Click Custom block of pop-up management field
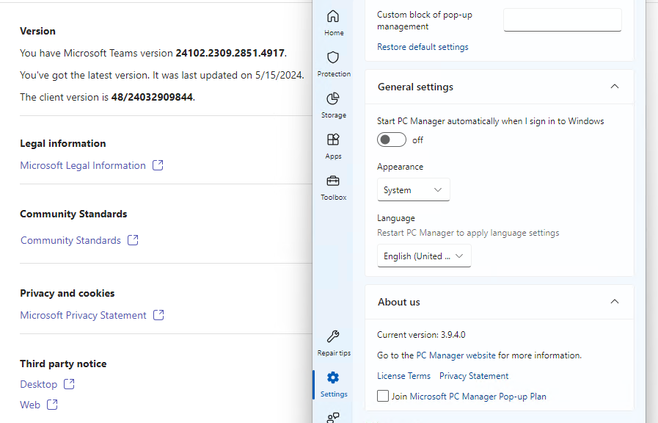Image resolution: width=658 pixels, height=423 pixels. [x=563, y=20]
